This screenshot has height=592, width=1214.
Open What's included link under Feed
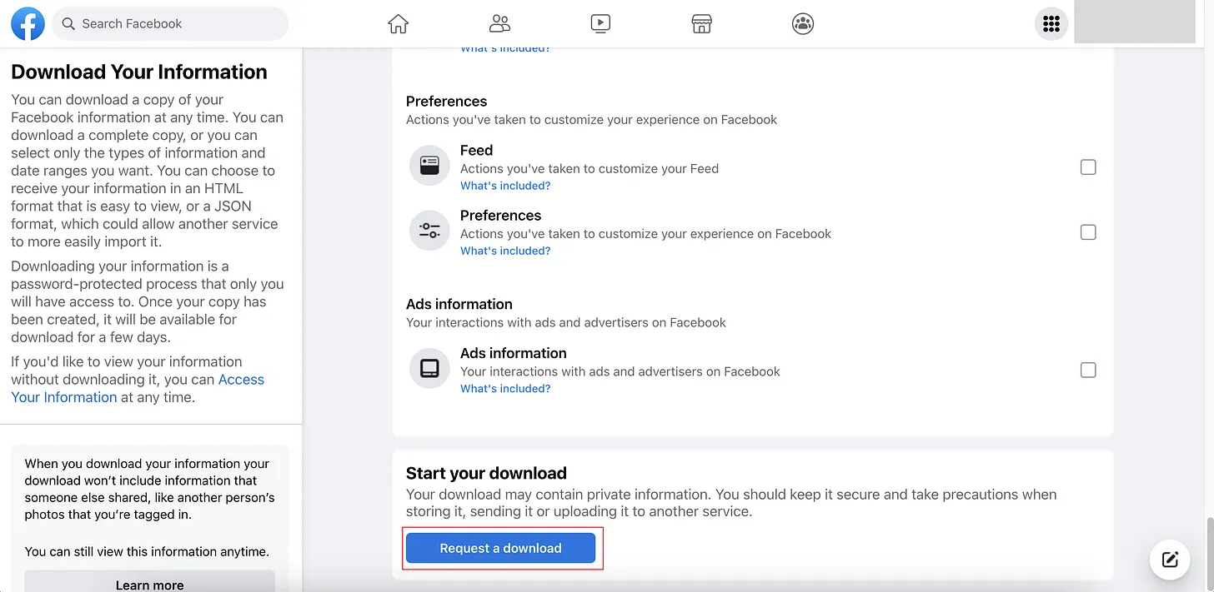[x=505, y=186]
